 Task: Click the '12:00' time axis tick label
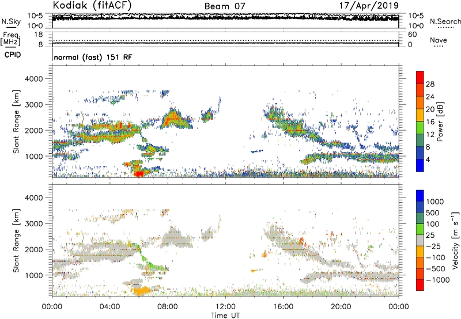[225, 307]
